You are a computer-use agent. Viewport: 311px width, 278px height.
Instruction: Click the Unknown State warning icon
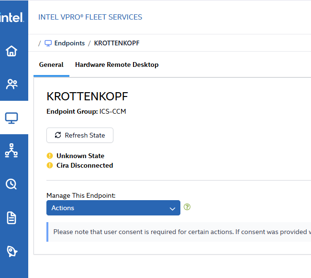click(x=50, y=156)
